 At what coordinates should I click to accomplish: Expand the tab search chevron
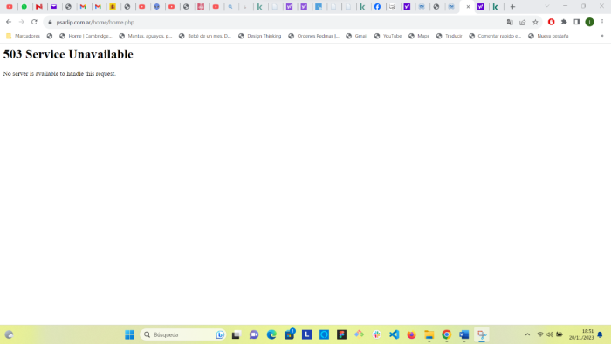[x=547, y=6]
